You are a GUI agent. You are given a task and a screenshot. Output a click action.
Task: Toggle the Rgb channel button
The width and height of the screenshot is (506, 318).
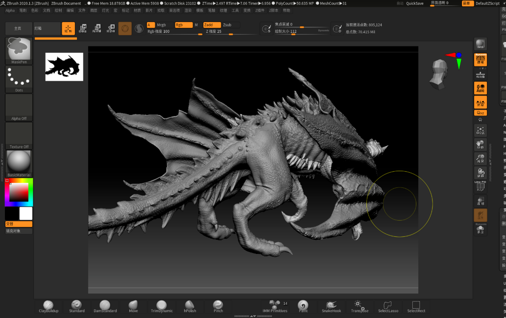pyautogui.click(x=183, y=25)
